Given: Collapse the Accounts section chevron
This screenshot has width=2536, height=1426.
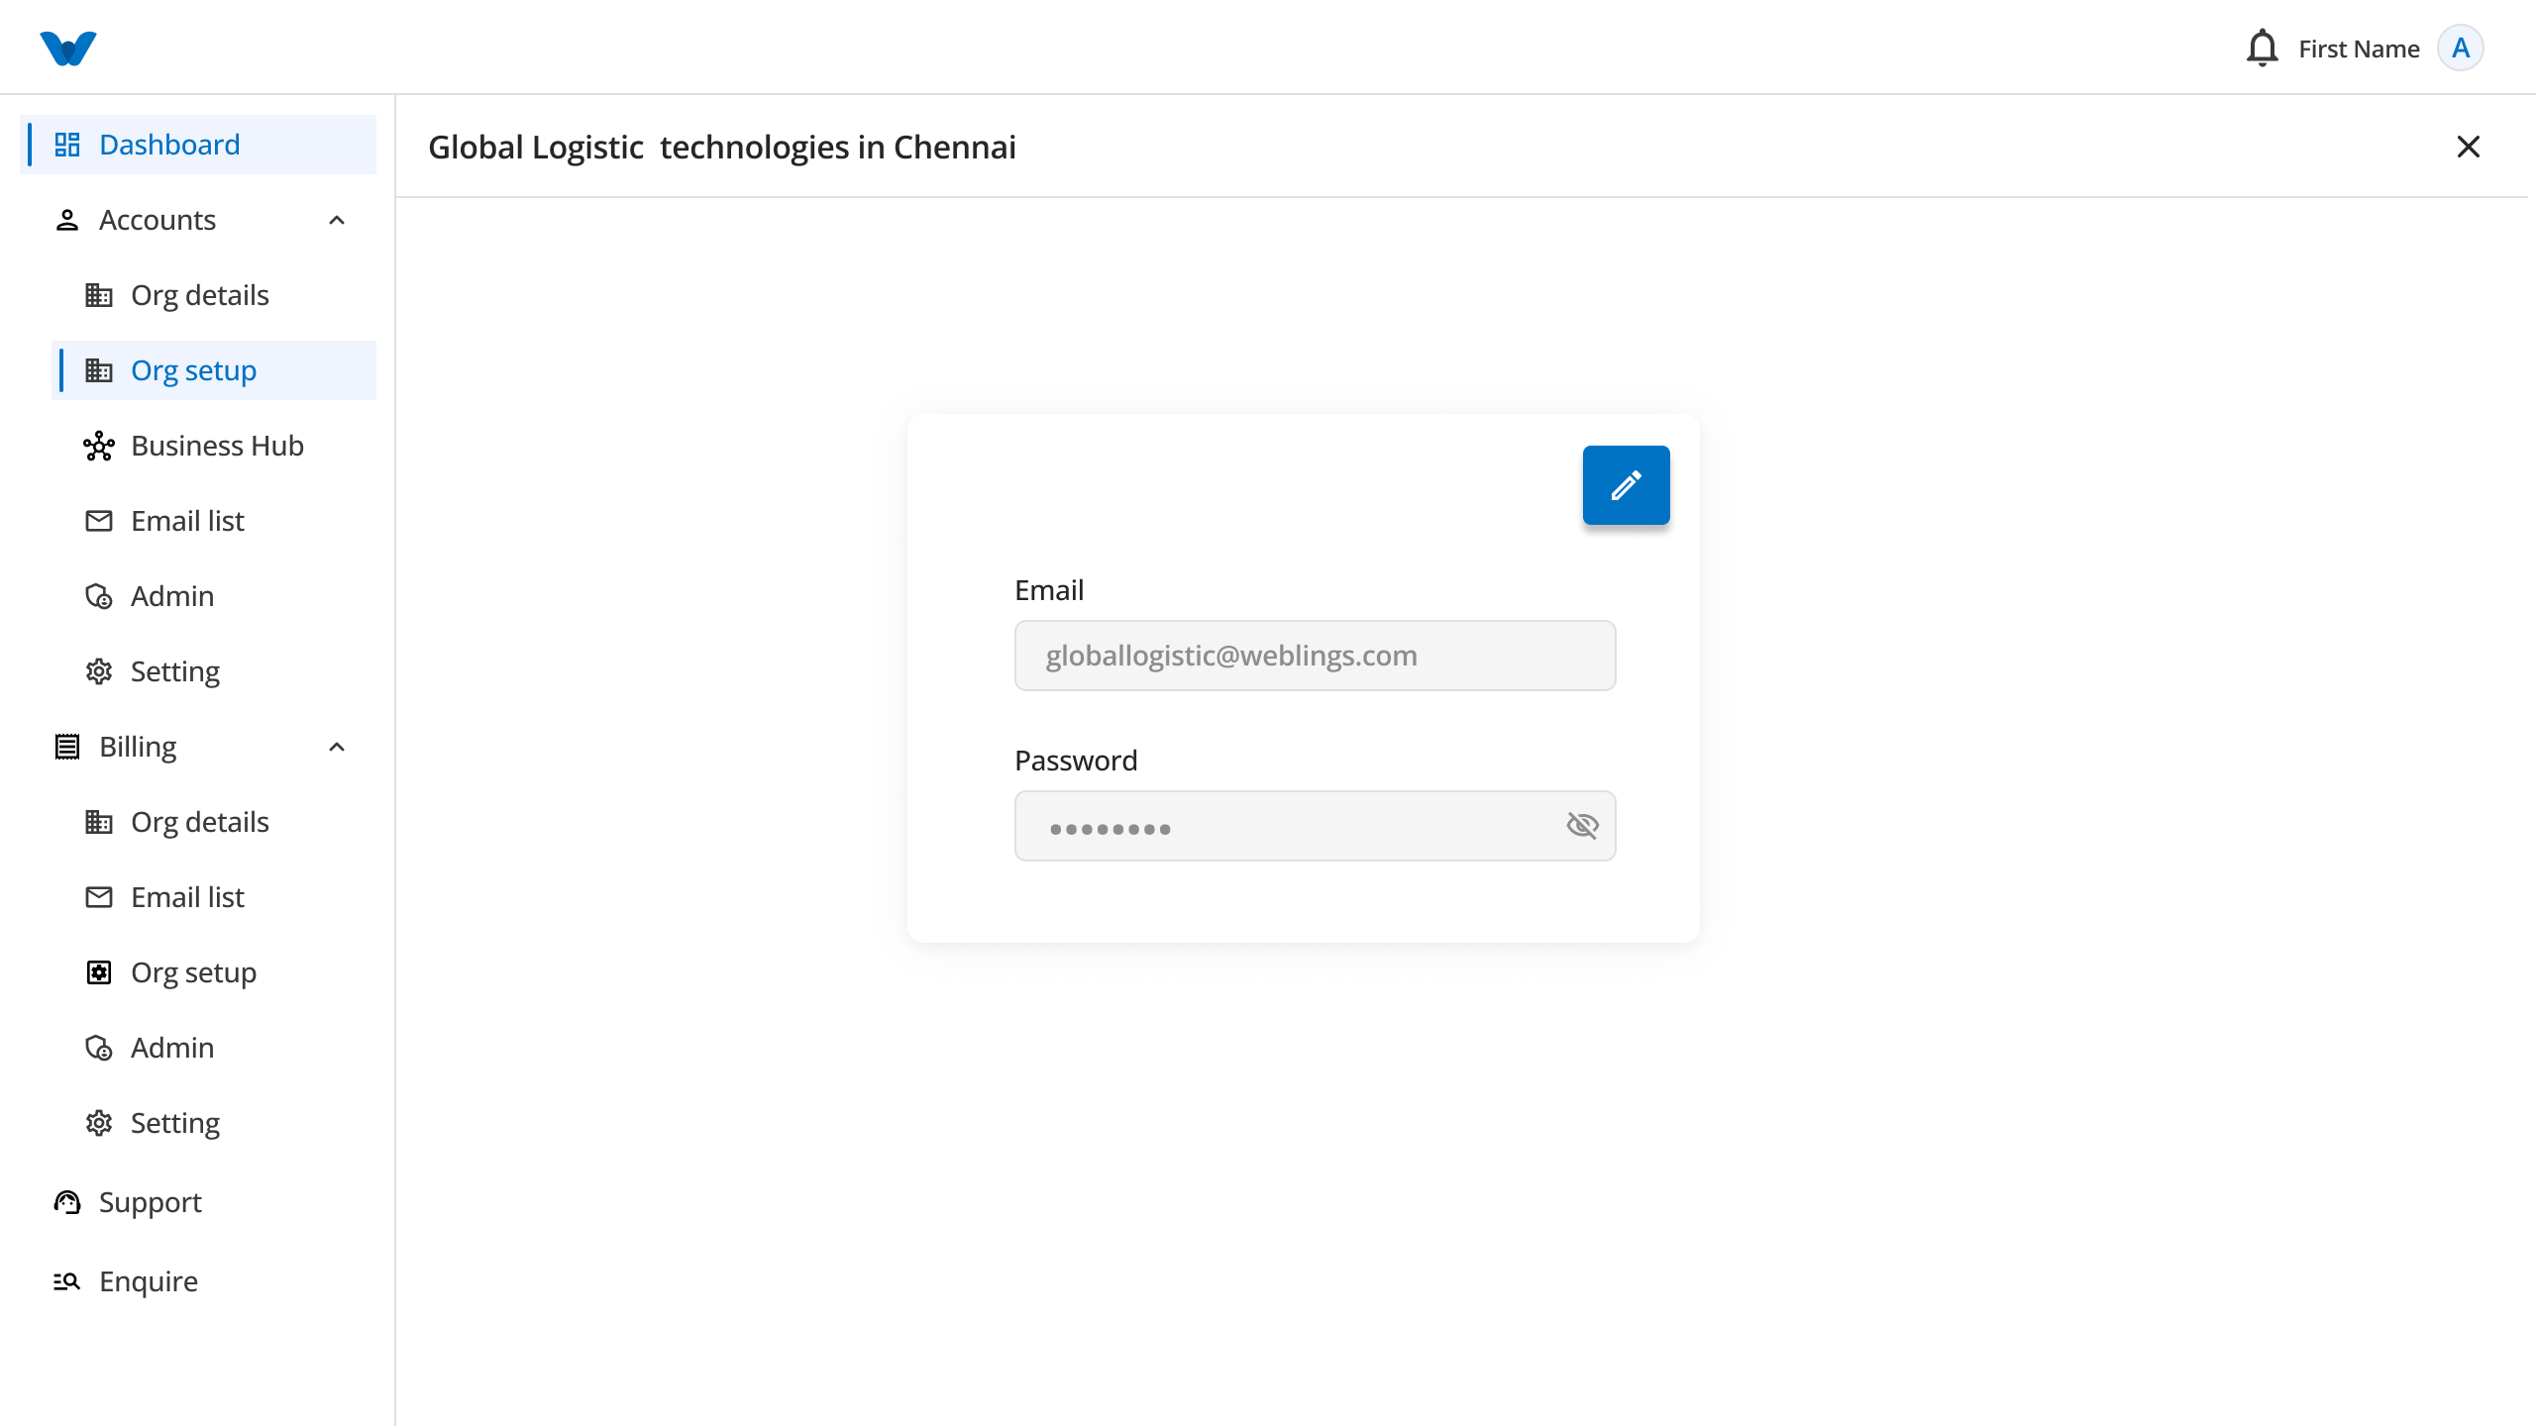Looking at the screenshot, I should (337, 220).
